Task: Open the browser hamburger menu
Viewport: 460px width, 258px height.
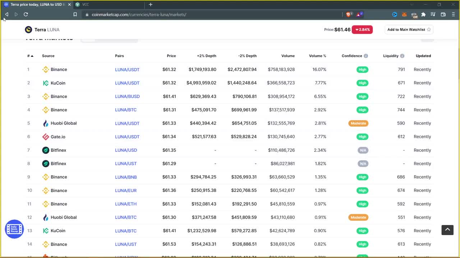Action: click(453, 14)
